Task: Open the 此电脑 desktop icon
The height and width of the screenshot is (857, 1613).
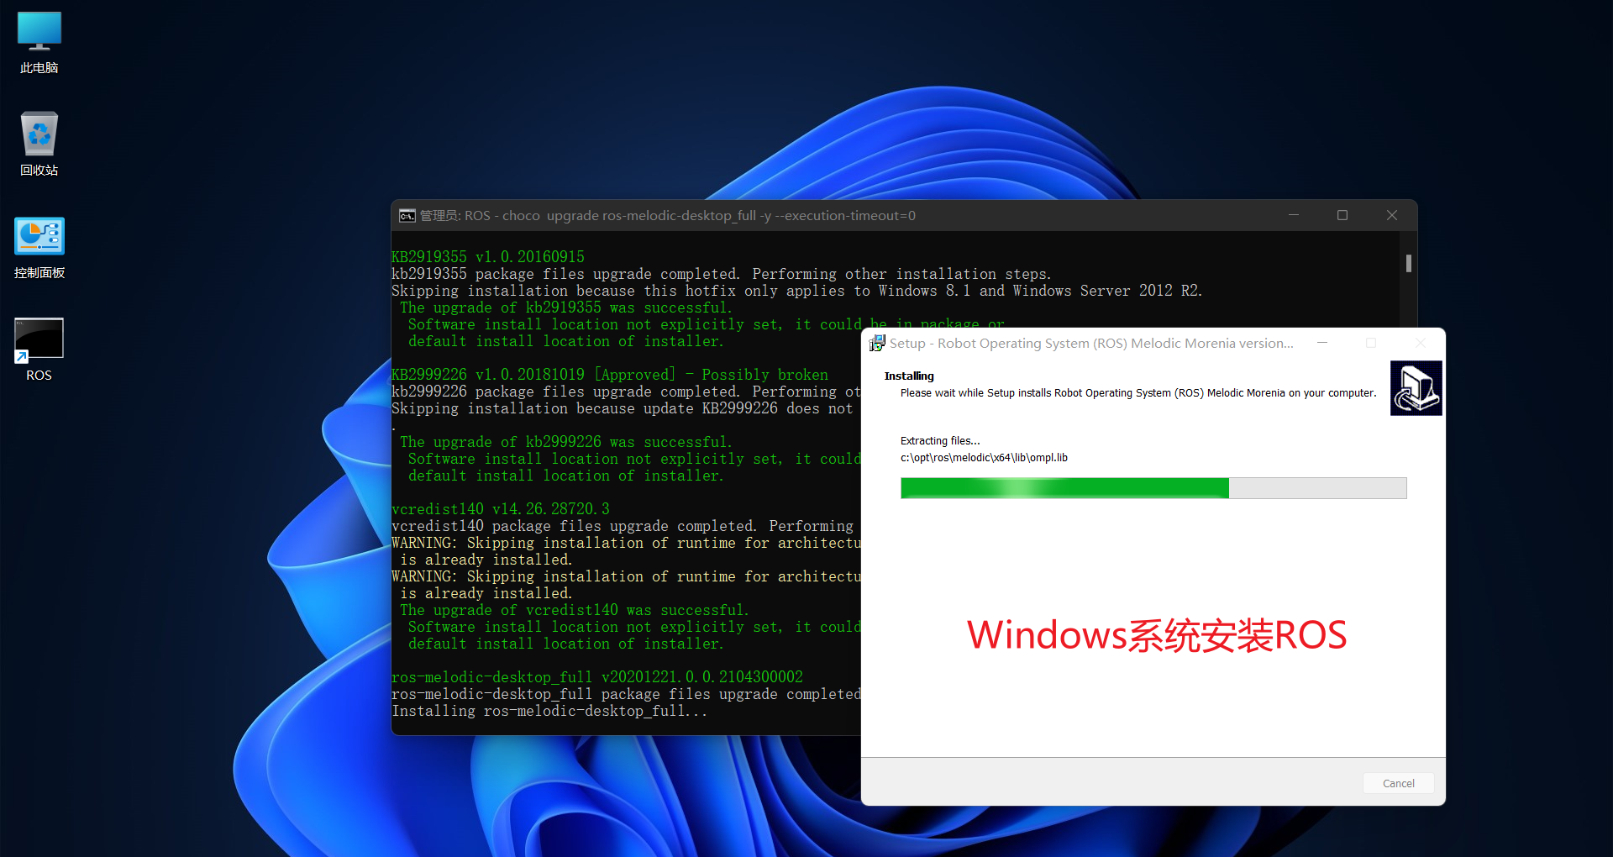Action: tap(39, 42)
